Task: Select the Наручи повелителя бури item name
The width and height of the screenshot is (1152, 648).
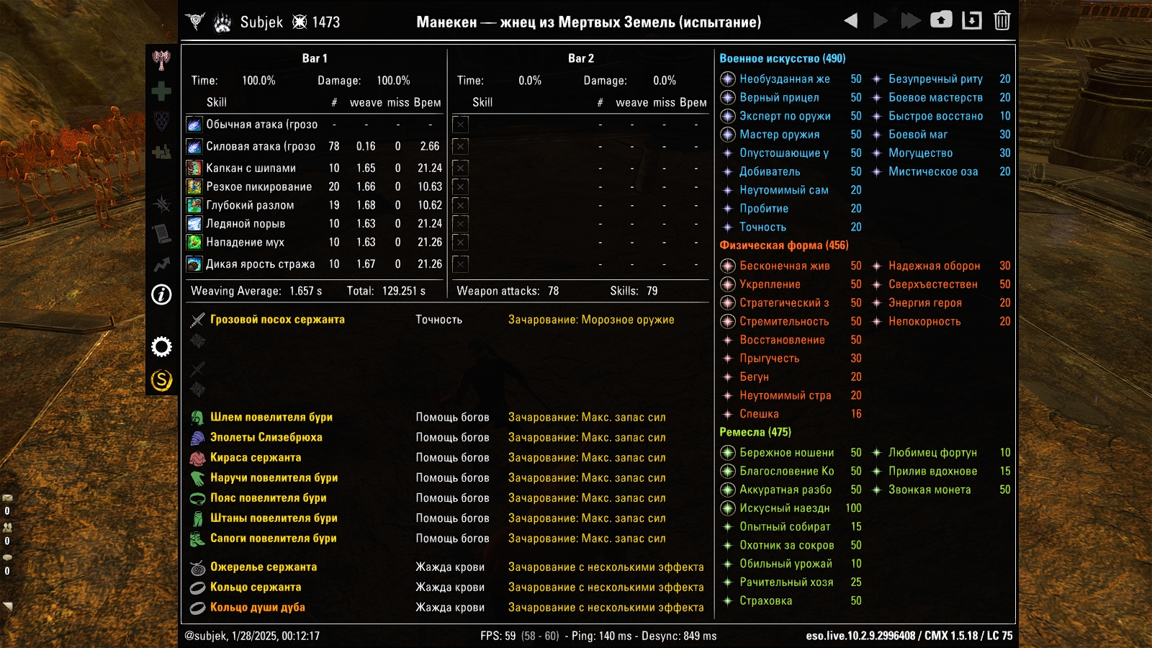Action: [274, 478]
